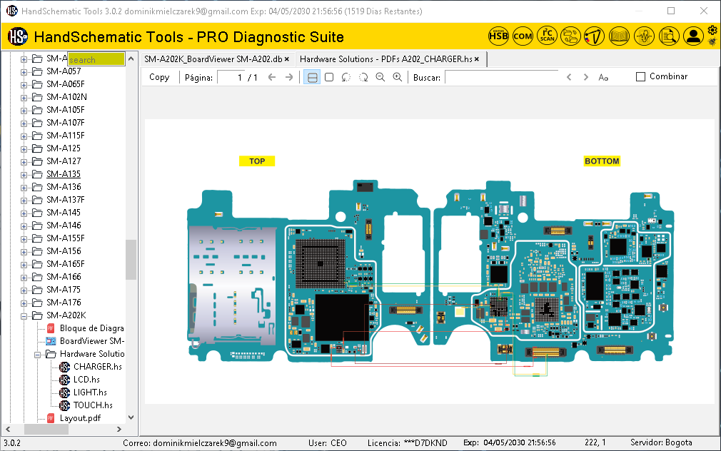Collapse the SM-A202K folder
721x451 pixels.
(24, 316)
